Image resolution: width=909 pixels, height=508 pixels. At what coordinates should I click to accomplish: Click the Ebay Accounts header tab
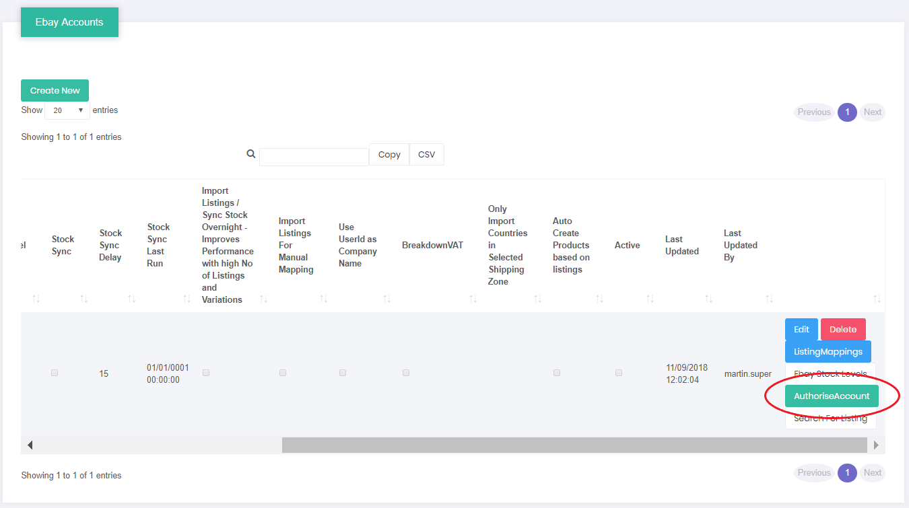(x=69, y=22)
